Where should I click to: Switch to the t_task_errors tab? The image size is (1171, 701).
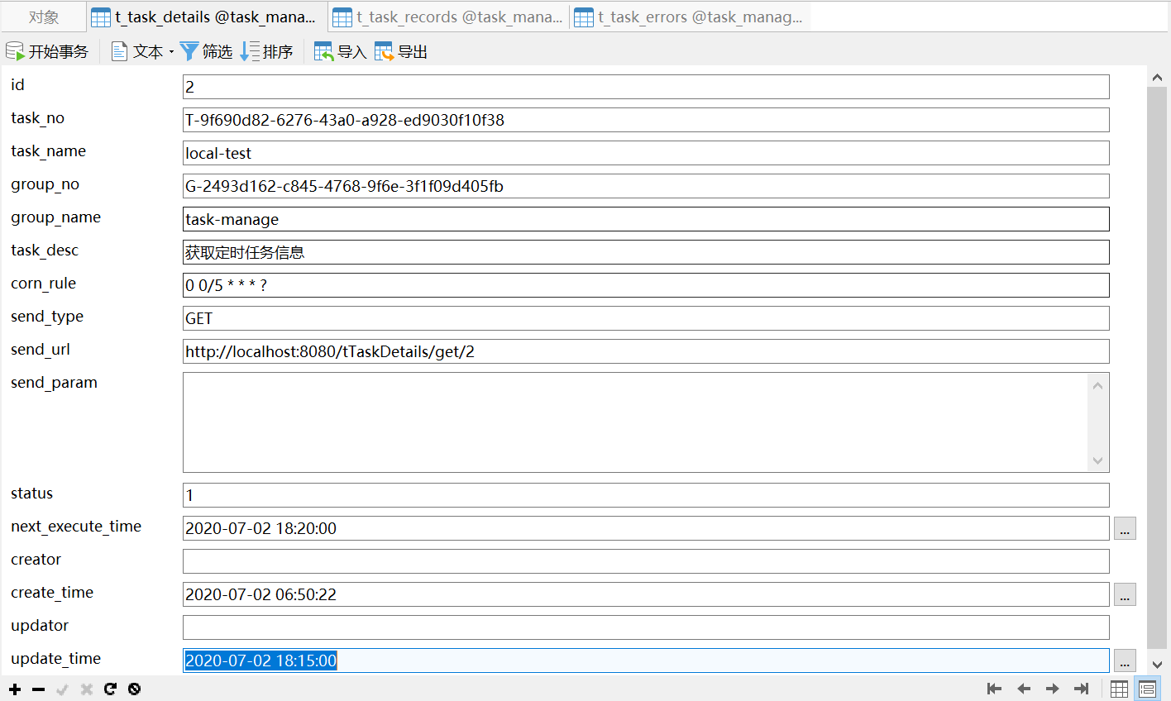(689, 17)
